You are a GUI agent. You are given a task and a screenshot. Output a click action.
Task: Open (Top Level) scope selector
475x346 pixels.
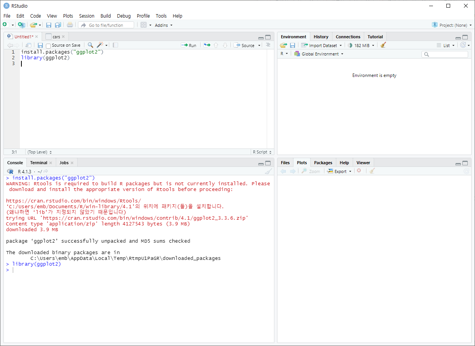point(39,152)
